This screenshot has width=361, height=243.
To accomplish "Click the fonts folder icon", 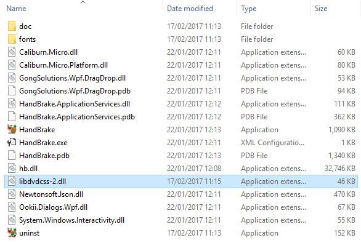I will click(x=12, y=39).
